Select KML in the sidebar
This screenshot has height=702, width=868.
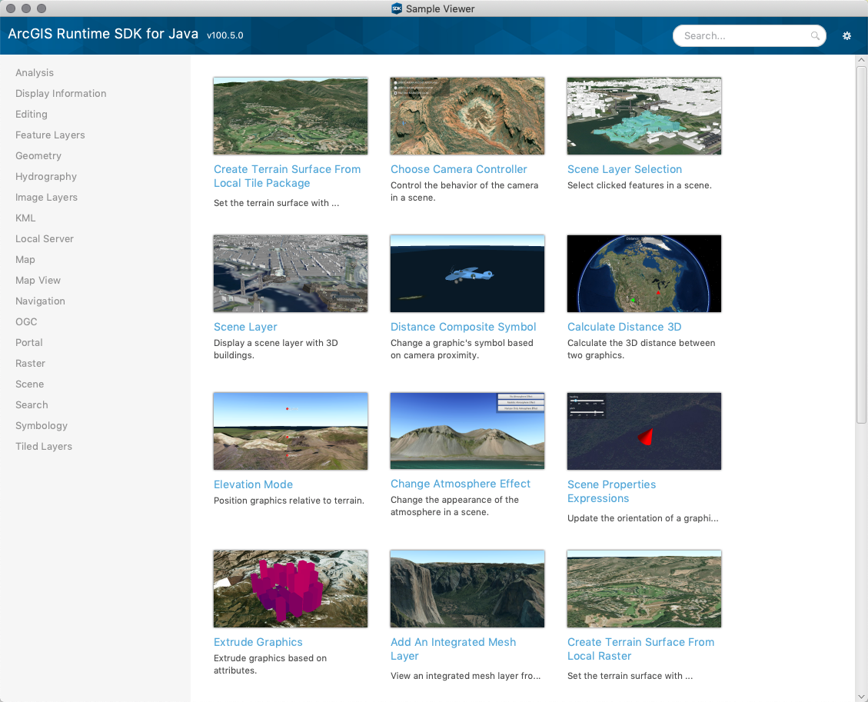click(x=25, y=218)
